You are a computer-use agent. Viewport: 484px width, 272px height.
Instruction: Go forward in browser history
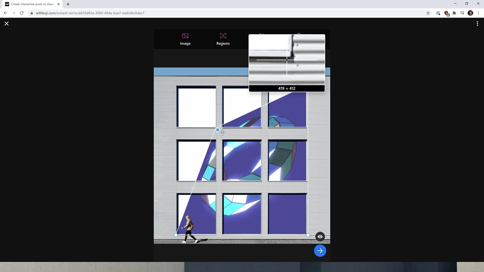click(x=14, y=13)
